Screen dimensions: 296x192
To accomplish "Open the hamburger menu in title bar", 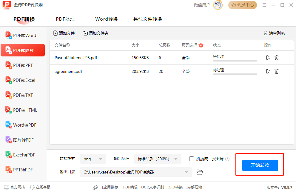I will point(264,5).
